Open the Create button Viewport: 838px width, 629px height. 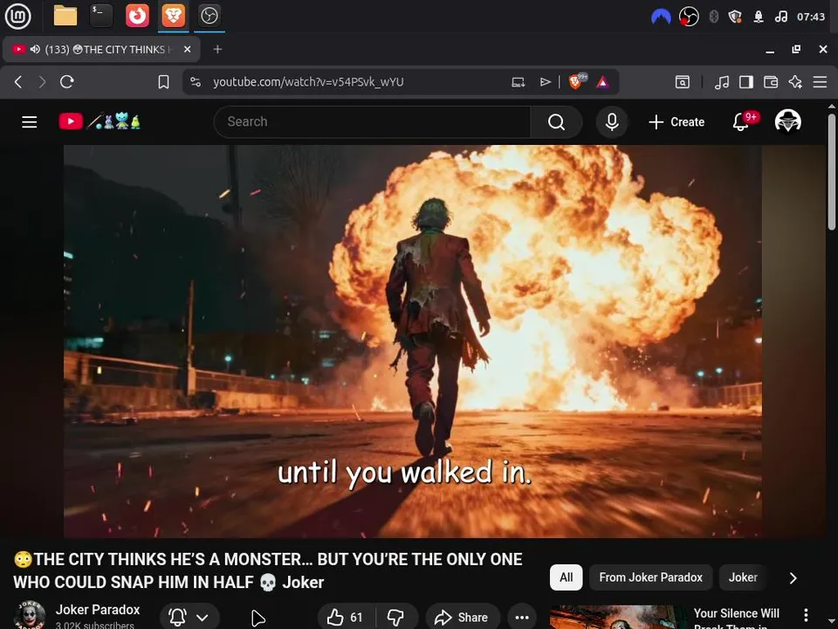click(676, 122)
